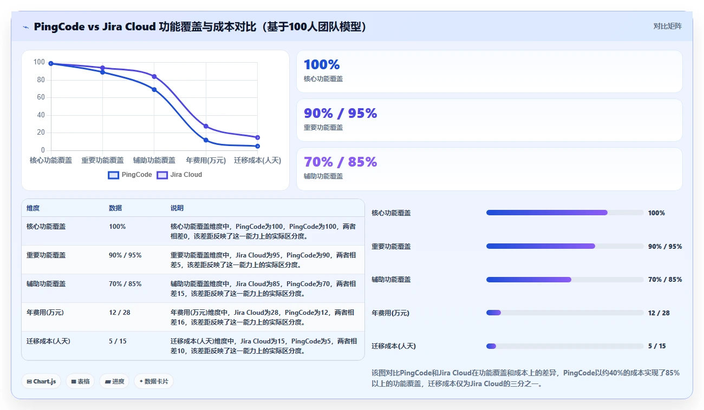Click the sparkle icon in 数据卡片 tag

pos(141,381)
